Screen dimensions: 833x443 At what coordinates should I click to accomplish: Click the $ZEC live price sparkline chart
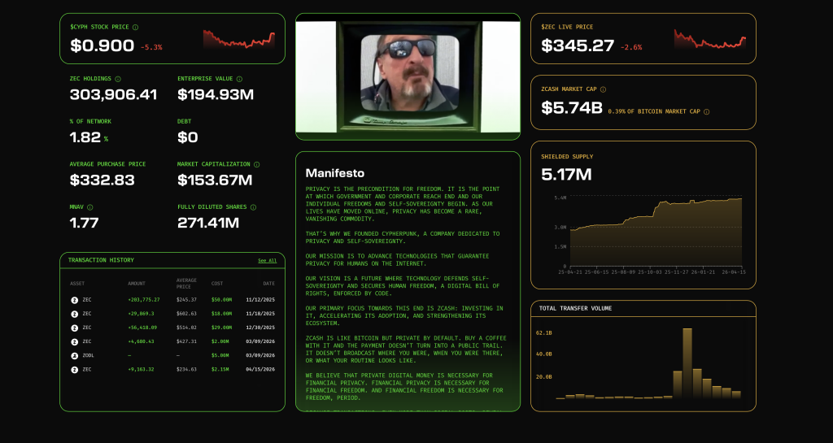(709, 40)
